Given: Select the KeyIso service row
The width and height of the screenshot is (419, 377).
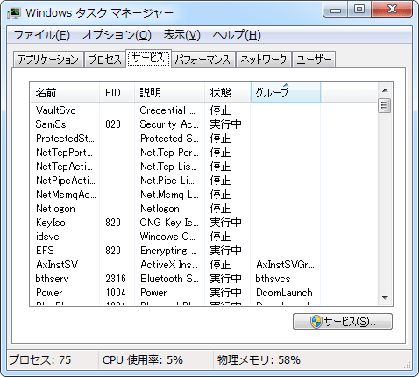Looking at the screenshot, I should tap(175, 223).
